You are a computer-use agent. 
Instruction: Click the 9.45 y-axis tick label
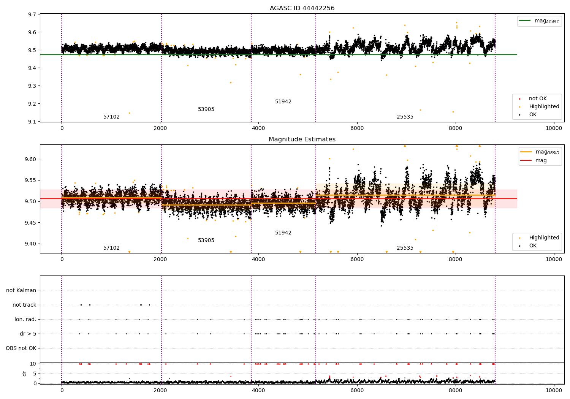pyautogui.click(x=30, y=223)
